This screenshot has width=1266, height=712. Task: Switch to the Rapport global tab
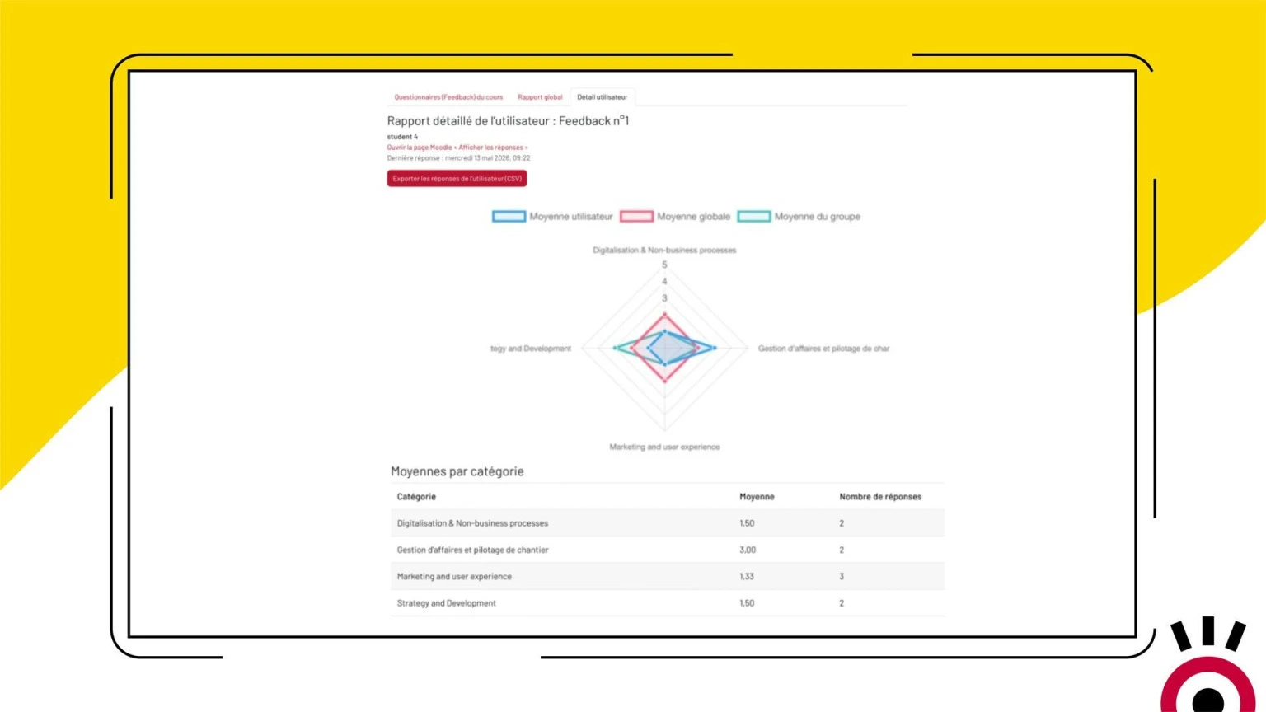click(540, 97)
